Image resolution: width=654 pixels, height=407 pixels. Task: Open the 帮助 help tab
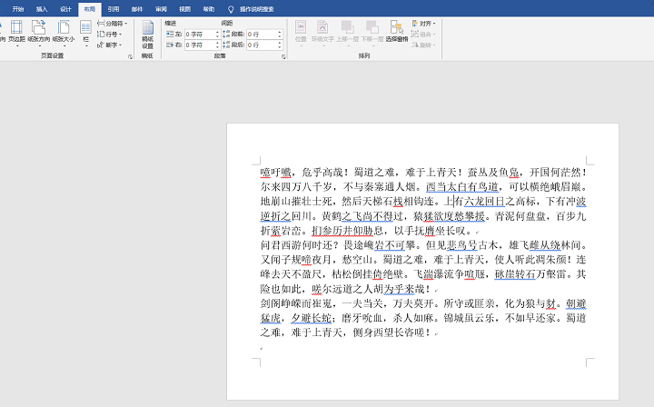(x=209, y=9)
